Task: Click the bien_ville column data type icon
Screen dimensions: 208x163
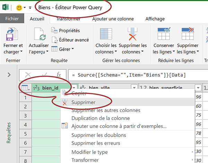Action: coord(83,87)
